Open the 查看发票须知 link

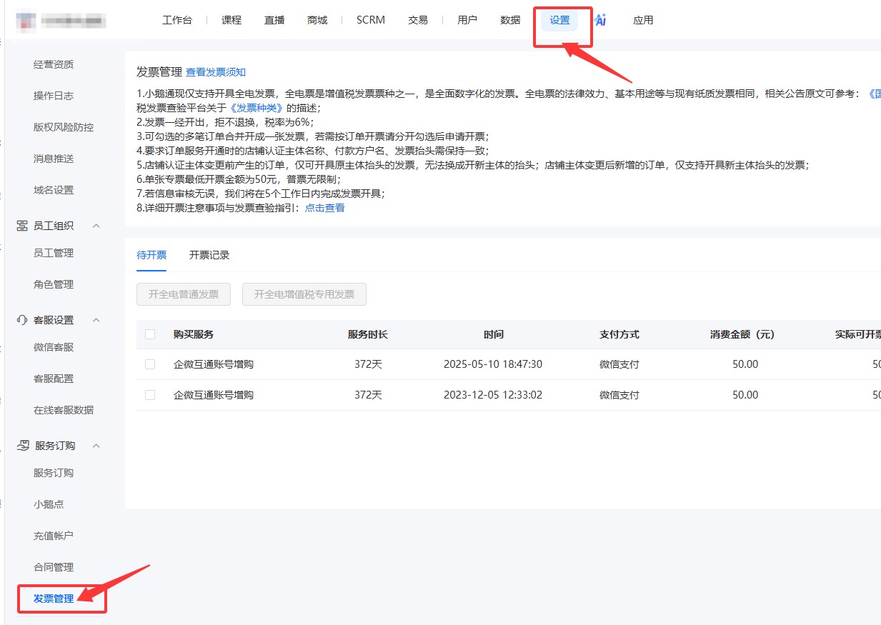click(216, 72)
